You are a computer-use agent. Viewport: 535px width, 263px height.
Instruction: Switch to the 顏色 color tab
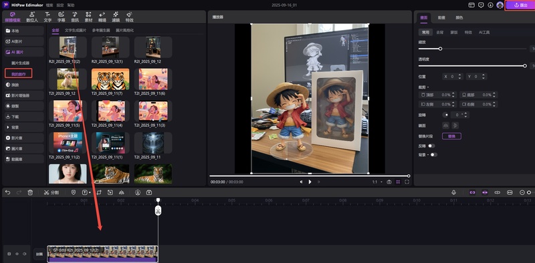(459, 18)
